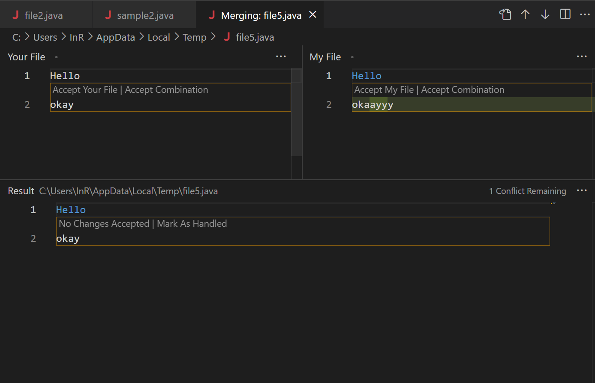This screenshot has width=595, height=383.
Task: Click 'Hello' line in My File pane
Action: [367, 76]
